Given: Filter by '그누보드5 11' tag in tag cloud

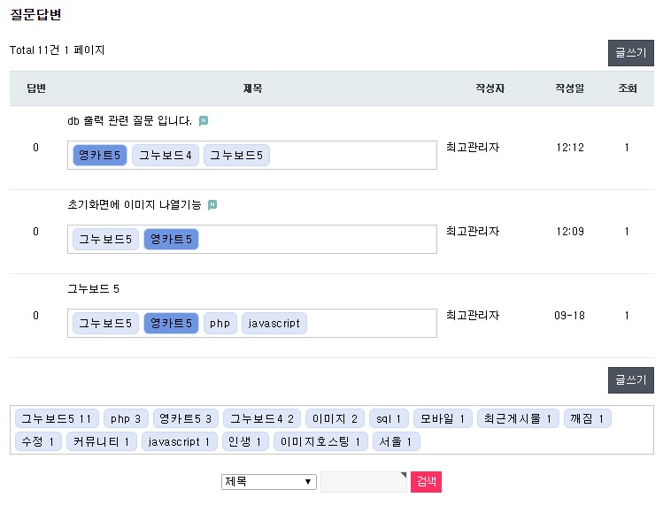Looking at the screenshot, I should tap(57, 418).
